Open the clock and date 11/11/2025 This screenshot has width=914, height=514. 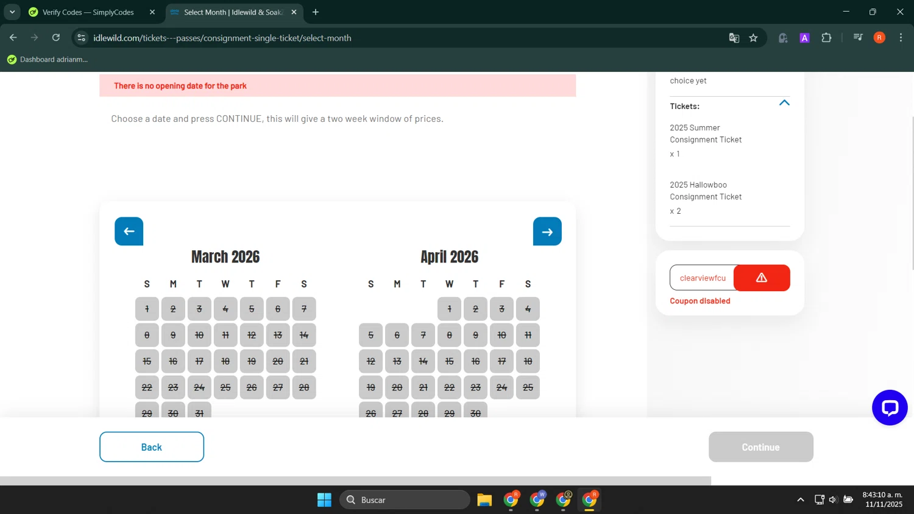pos(882,499)
